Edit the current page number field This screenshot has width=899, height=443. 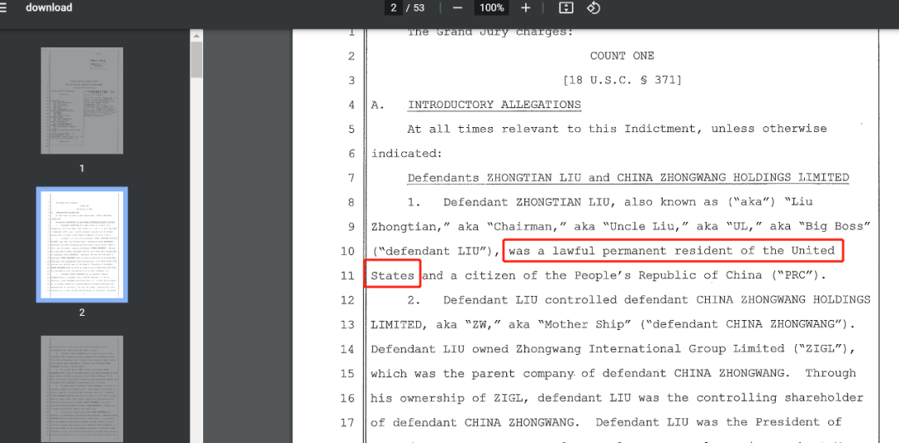(x=393, y=8)
